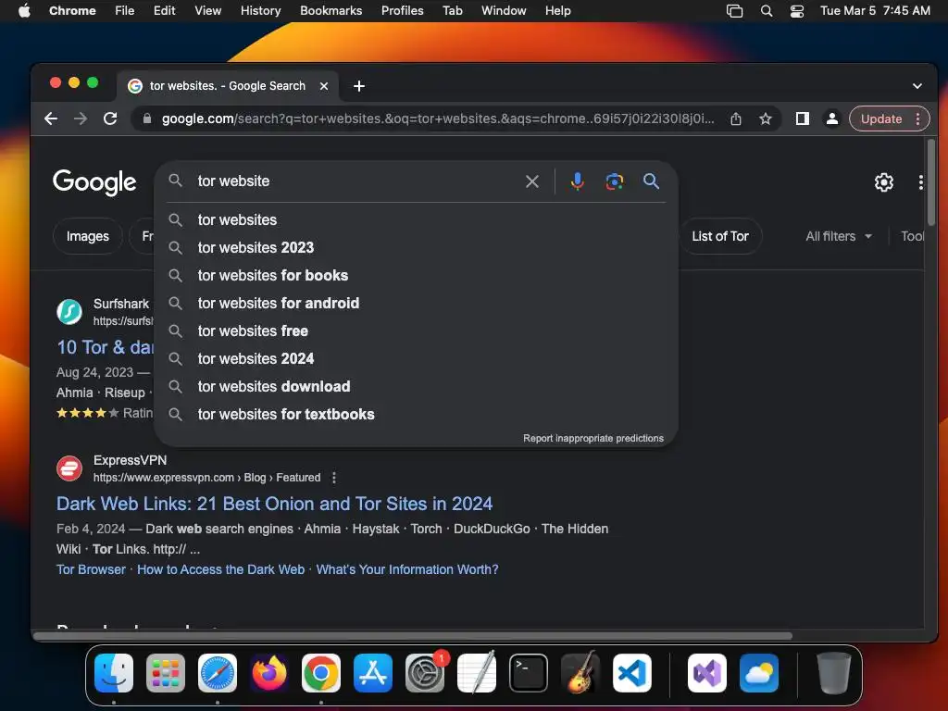Image resolution: width=948 pixels, height=711 pixels.
Task: Launch Terminal from the dock
Action: pyautogui.click(x=529, y=673)
